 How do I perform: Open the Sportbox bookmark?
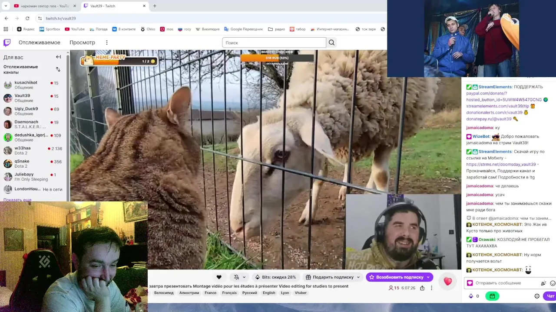pos(50,29)
